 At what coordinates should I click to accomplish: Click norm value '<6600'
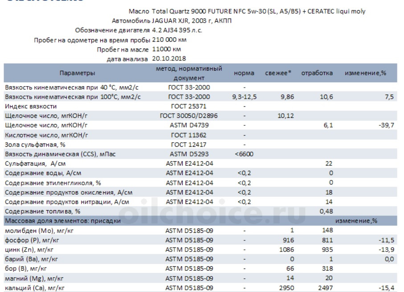pyautogui.click(x=244, y=154)
